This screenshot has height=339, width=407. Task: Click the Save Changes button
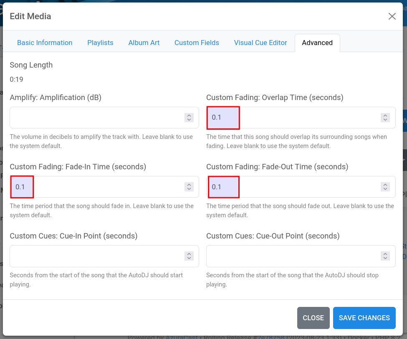[x=364, y=318]
